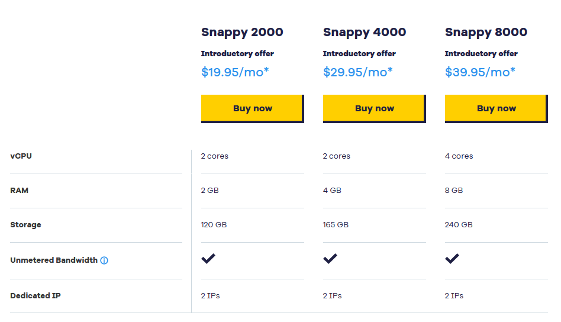Click the Unmetered Bandwidth info icon
The width and height of the screenshot is (561, 322).
(x=104, y=260)
